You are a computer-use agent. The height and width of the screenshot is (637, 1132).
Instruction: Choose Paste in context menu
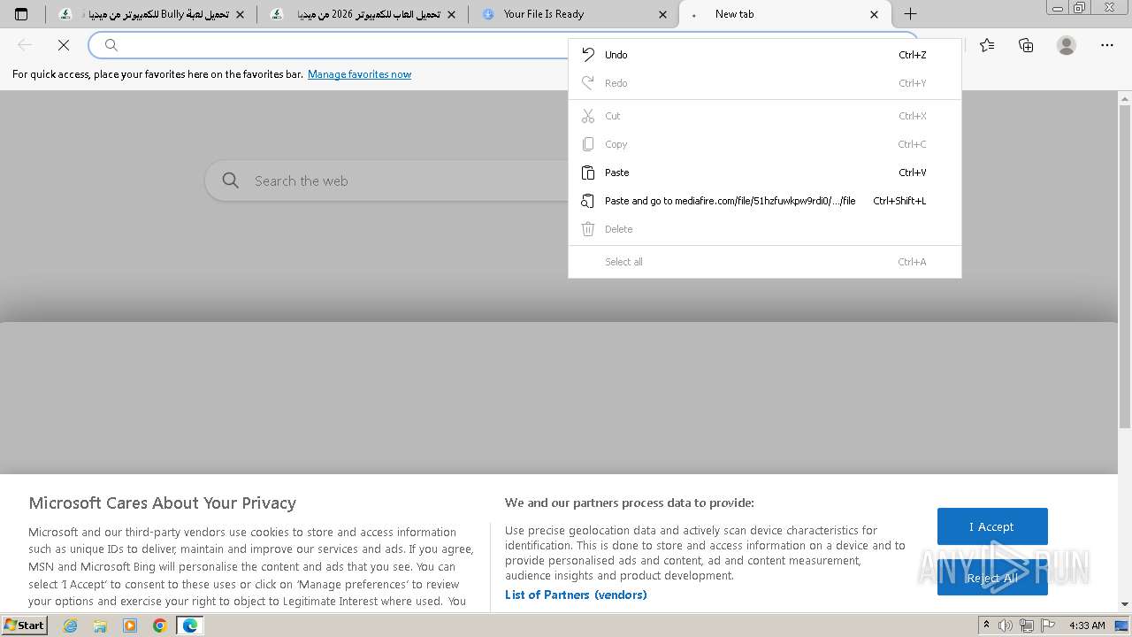click(764, 173)
